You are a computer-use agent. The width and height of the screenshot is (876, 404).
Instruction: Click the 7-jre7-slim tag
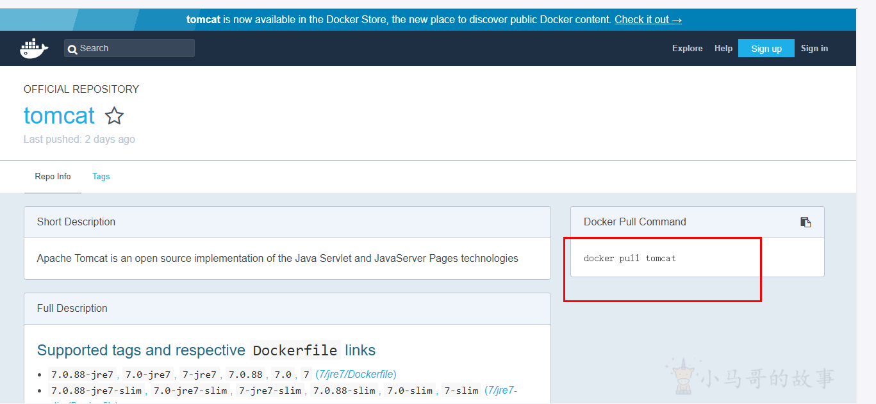pyautogui.click(x=270, y=390)
